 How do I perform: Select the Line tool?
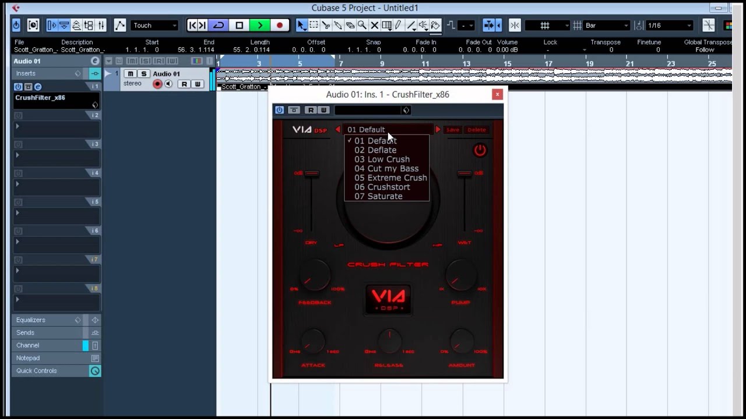coord(410,26)
